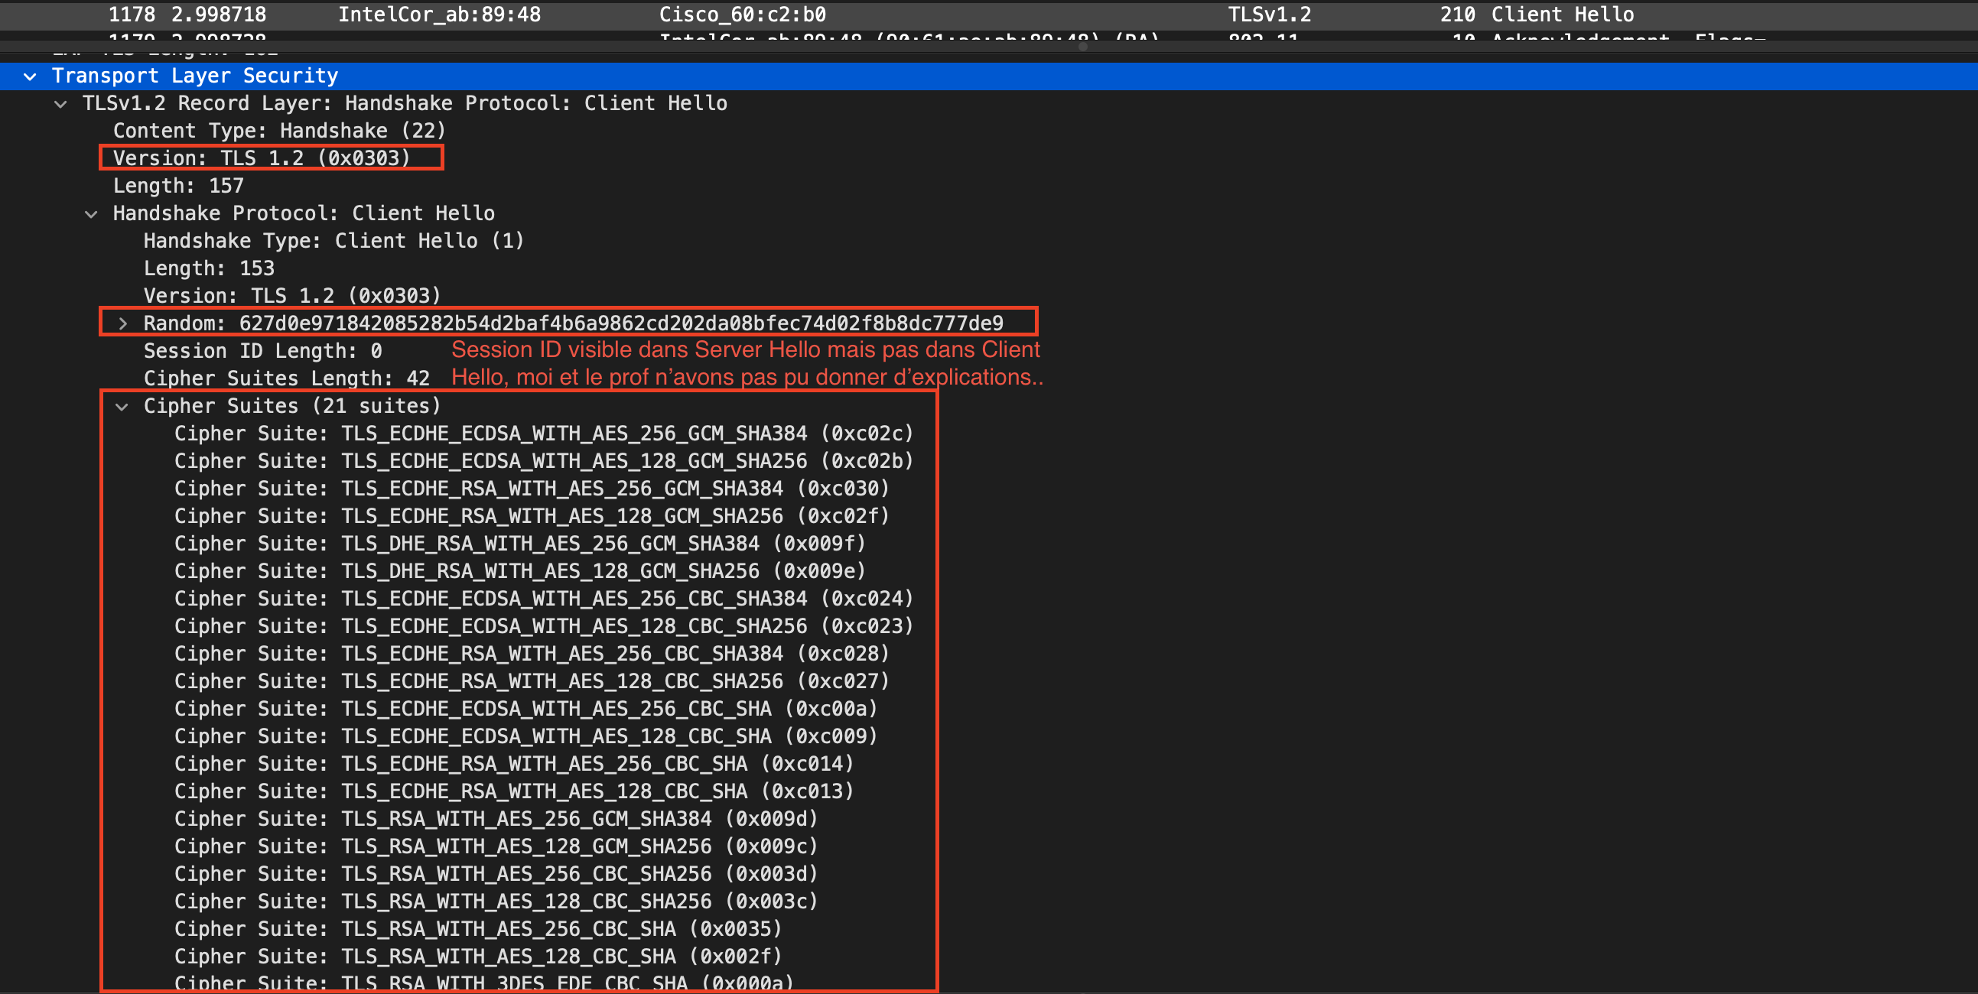Screen dimensions: 1978x994
Task: Select Handshake Type: Client Hello (1)
Action: [x=333, y=241]
